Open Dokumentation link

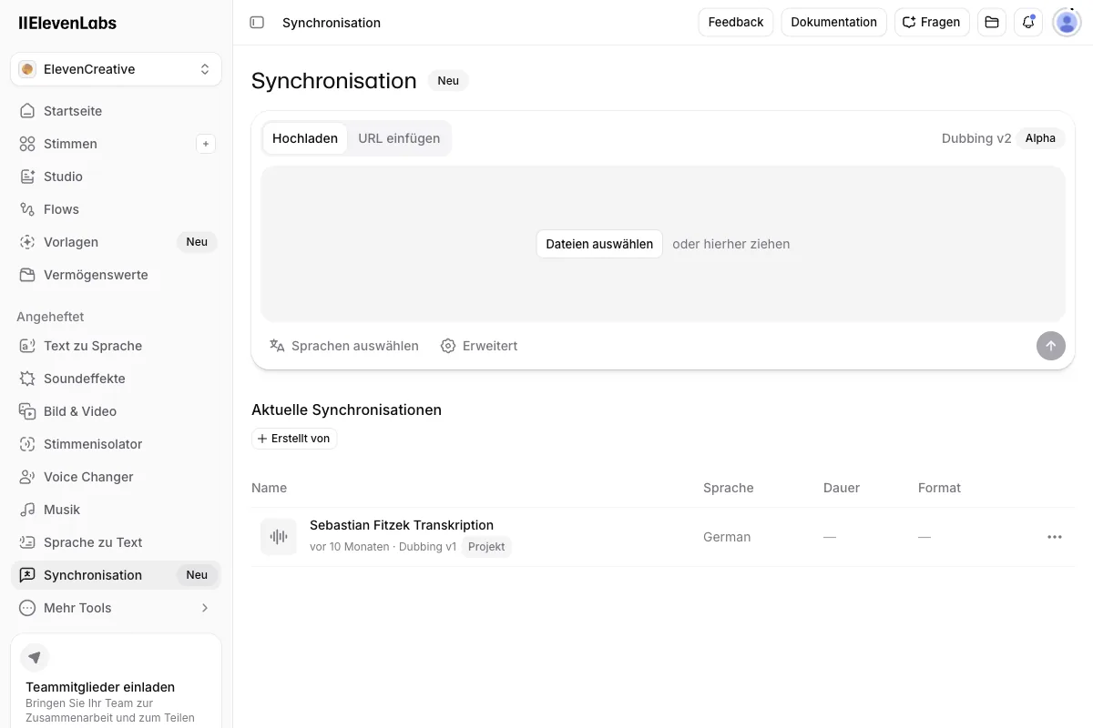(833, 22)
